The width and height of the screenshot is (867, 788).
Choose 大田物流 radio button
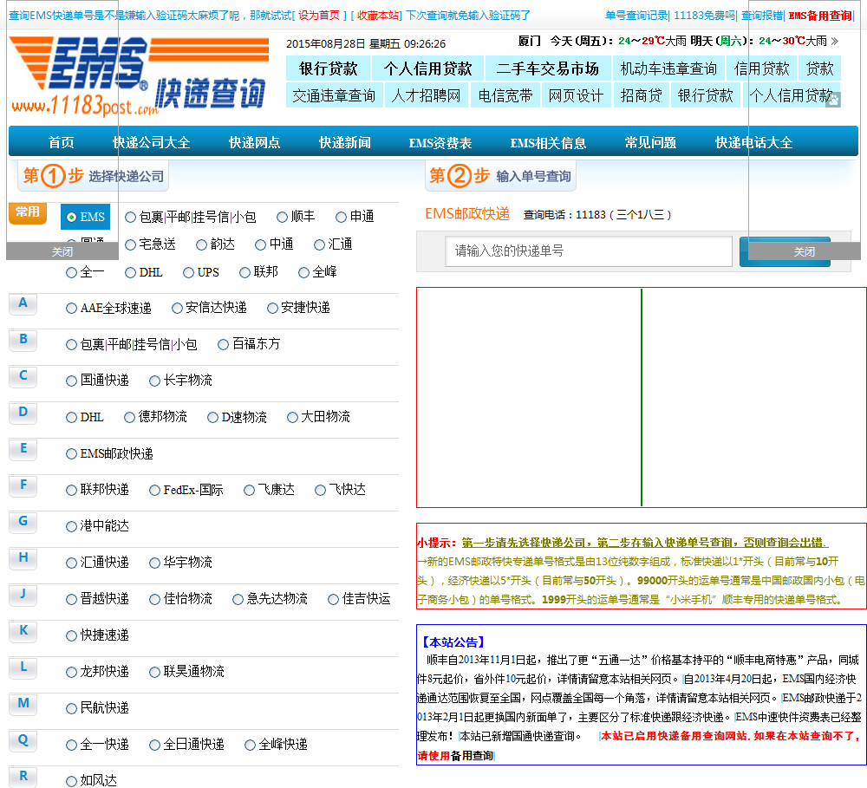pyautogui.click(x=292, y=418)
